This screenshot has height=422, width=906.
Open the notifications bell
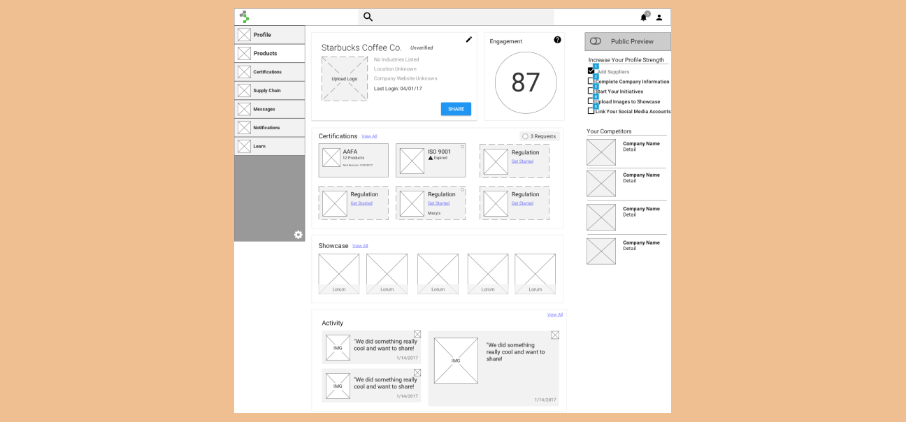[644, 17]
